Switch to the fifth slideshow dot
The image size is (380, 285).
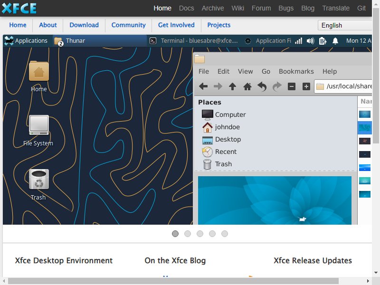pos(225,234)
